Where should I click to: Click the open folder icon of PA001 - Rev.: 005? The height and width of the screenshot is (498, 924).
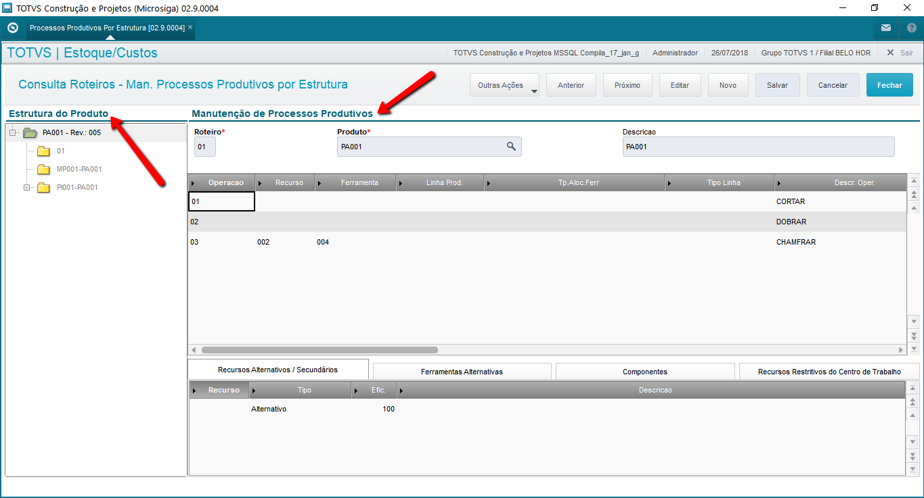tap(30, 132)
